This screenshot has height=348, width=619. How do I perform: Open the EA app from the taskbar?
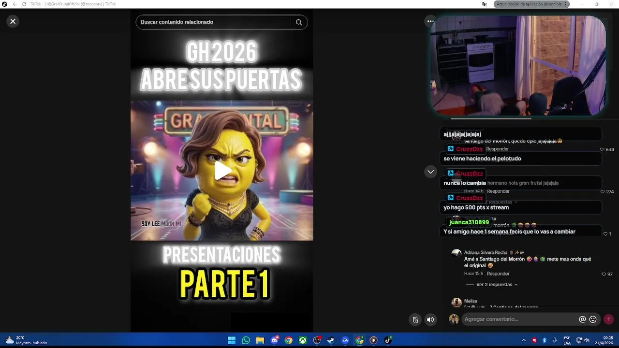(x=345, y=340)
